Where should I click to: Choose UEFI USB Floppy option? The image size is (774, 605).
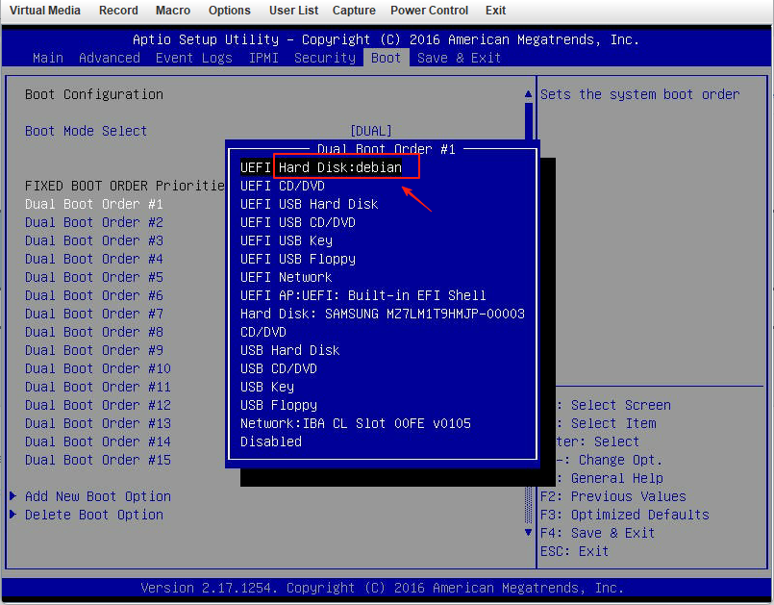[x=298, y=259]
